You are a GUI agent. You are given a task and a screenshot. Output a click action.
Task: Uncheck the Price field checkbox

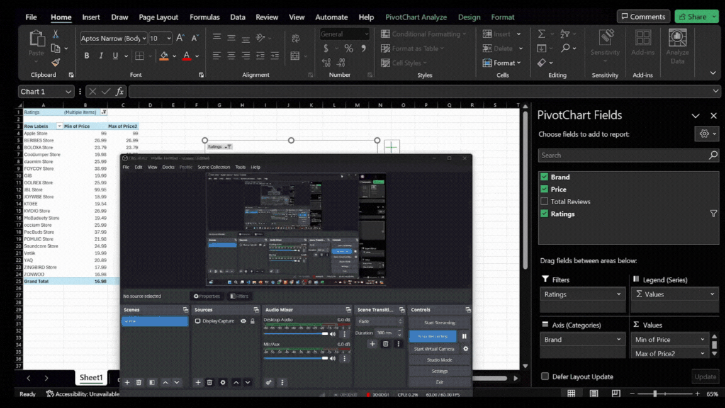tap(544, 189)
